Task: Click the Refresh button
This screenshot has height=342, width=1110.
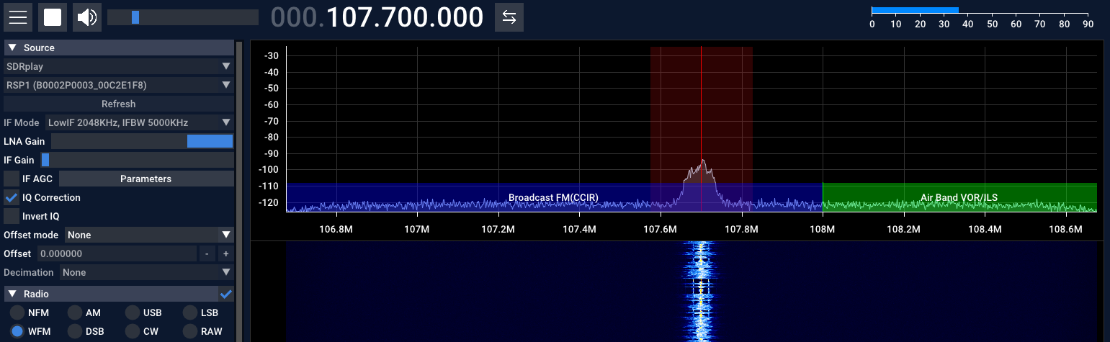Action: pos(119,104)
